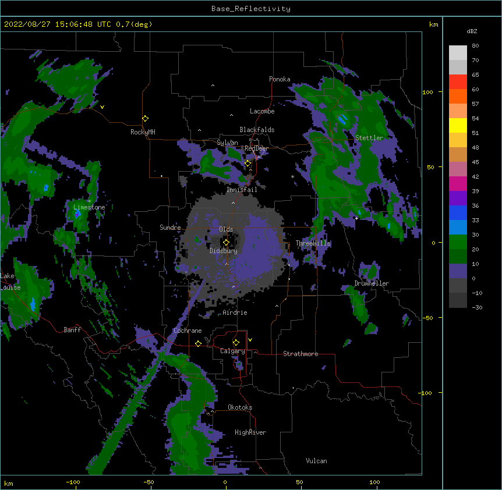
Task: Click the Didsbury map label
Action: (x=223, y=251)
